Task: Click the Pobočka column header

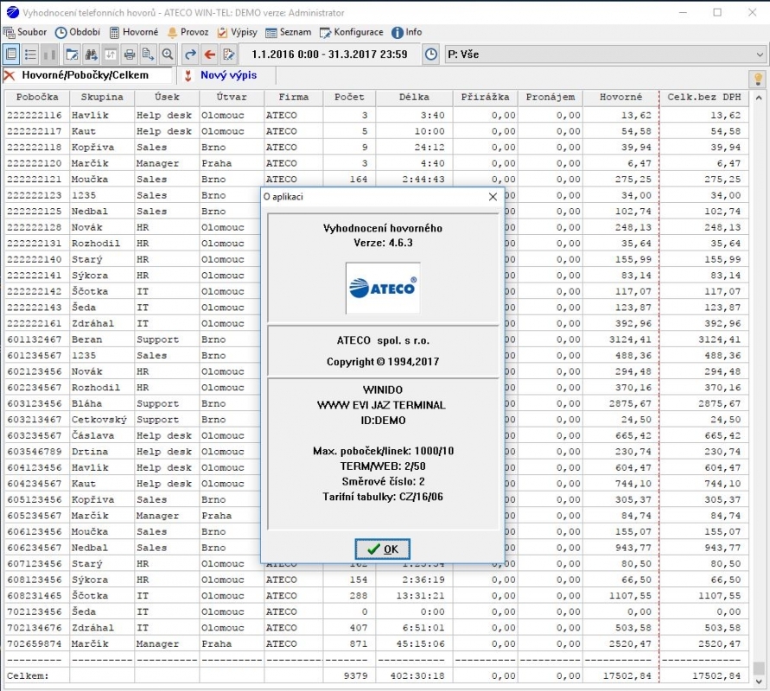Action: pyautogui.click(x=37, y=97)
